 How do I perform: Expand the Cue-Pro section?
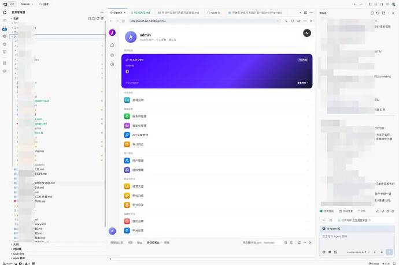18,253
